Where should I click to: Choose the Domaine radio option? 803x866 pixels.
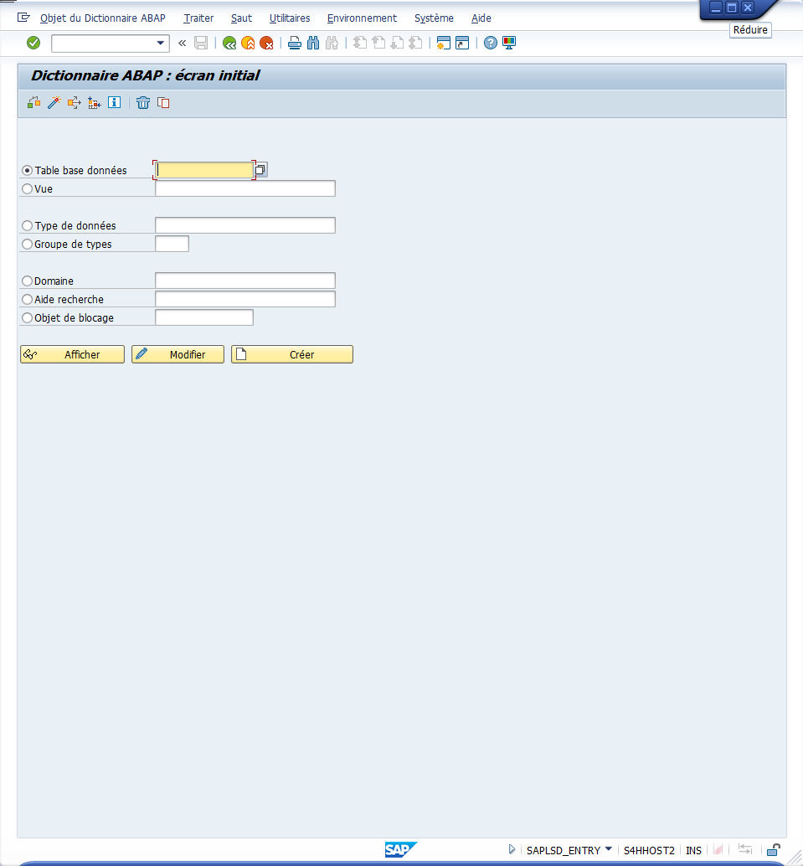[28, 281]
